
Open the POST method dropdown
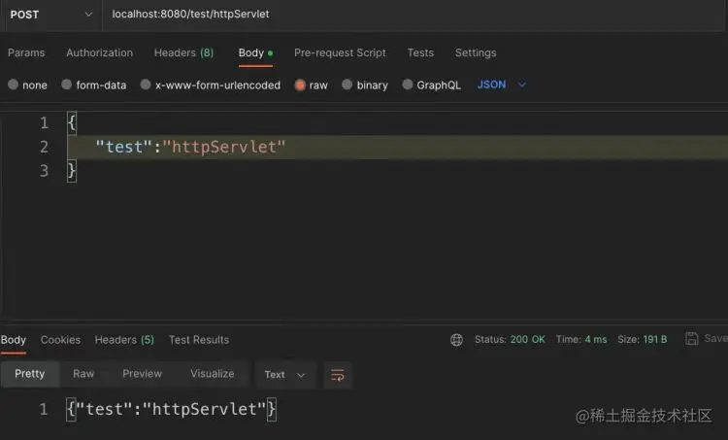[x=50, y=15]
